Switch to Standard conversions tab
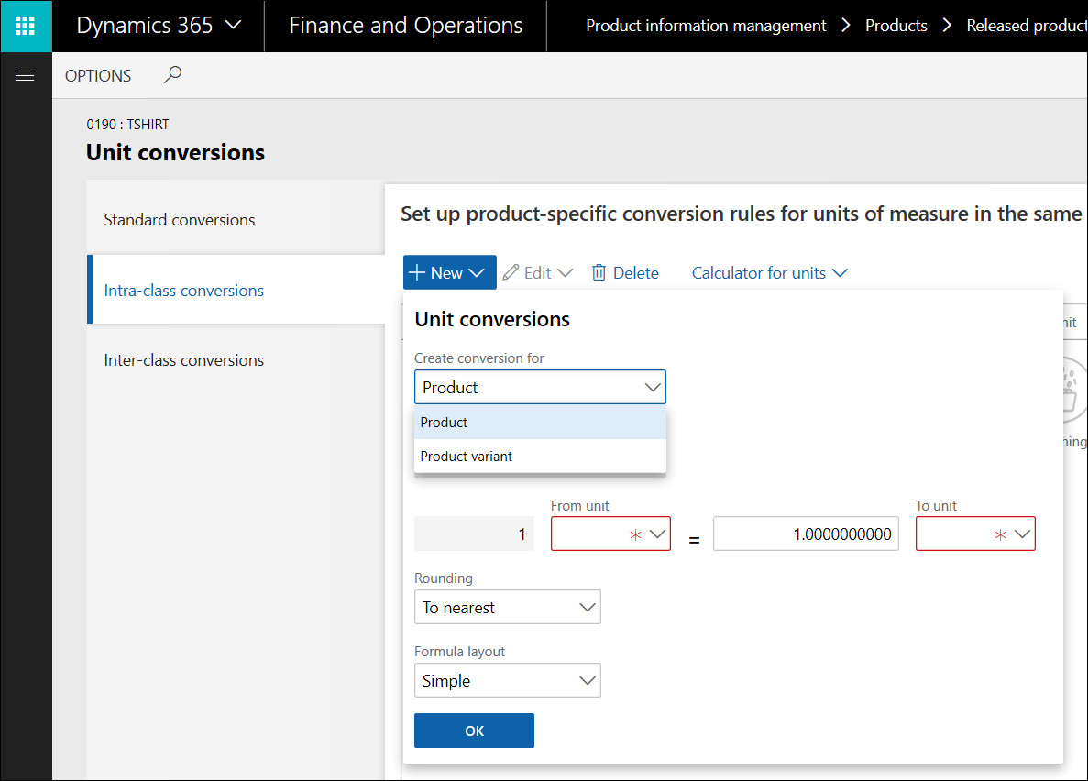1088x781 pixels. pyautogui.click(x=236, y=219)
